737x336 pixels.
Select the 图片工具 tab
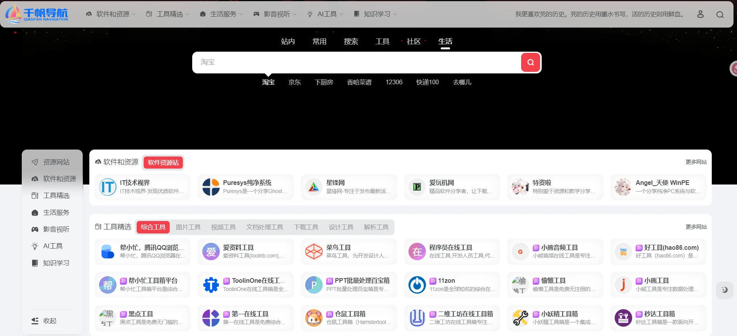pyautogui.click(x=188, y=227)
